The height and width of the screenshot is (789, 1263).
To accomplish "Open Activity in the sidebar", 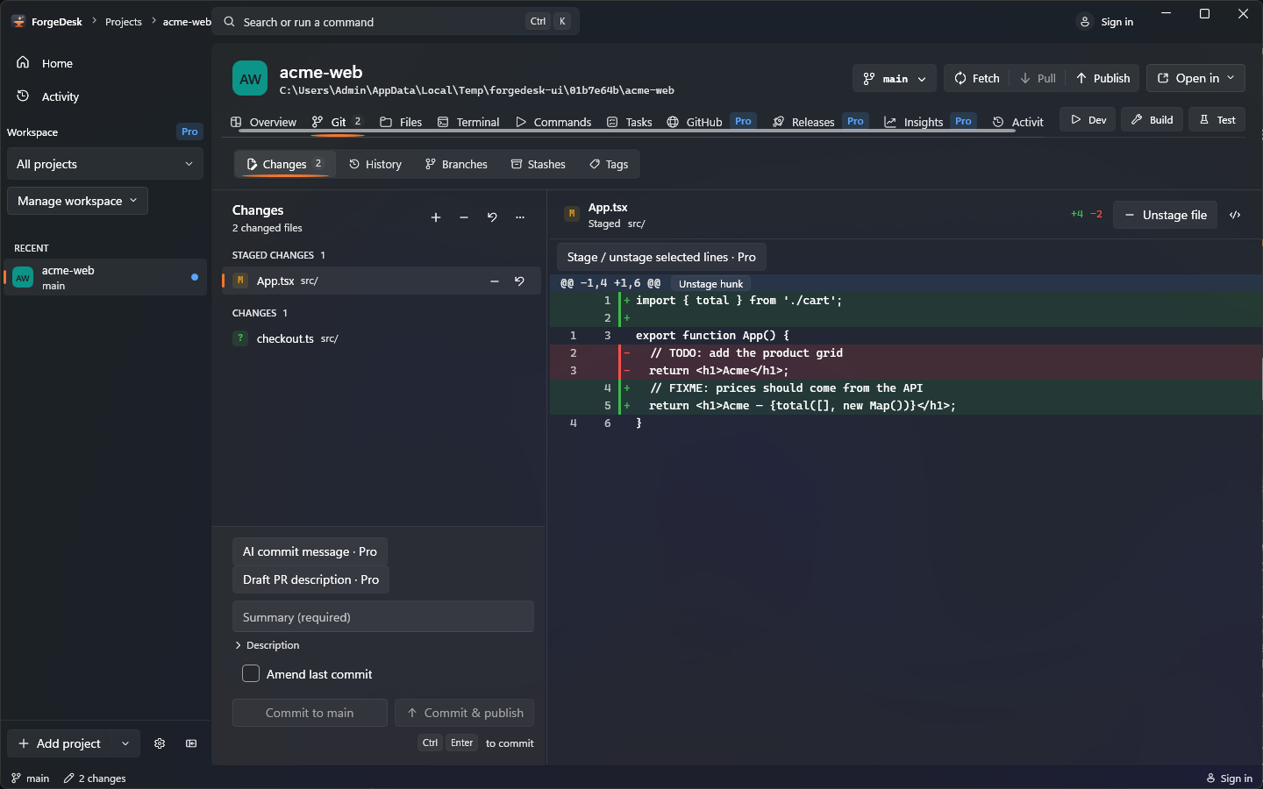I will (105, 96).
